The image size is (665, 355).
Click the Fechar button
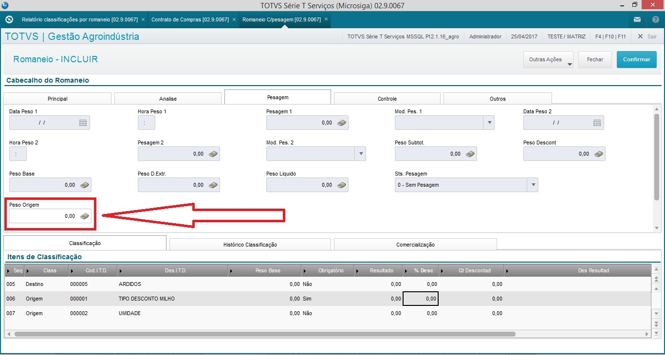pos(595,60)
